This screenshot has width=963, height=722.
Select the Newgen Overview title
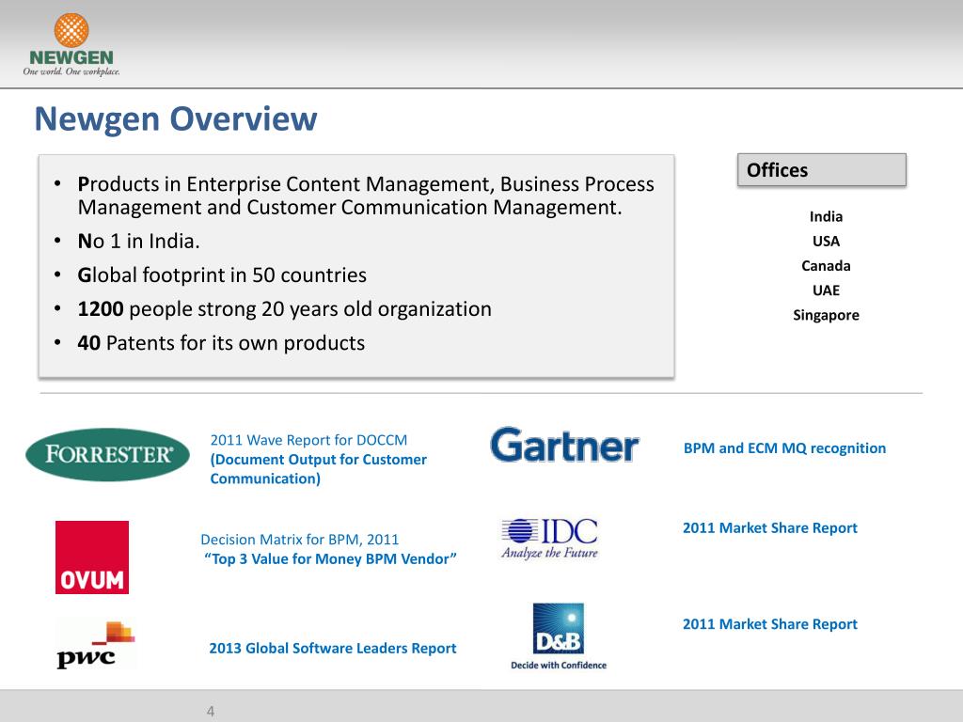(176, 118)
